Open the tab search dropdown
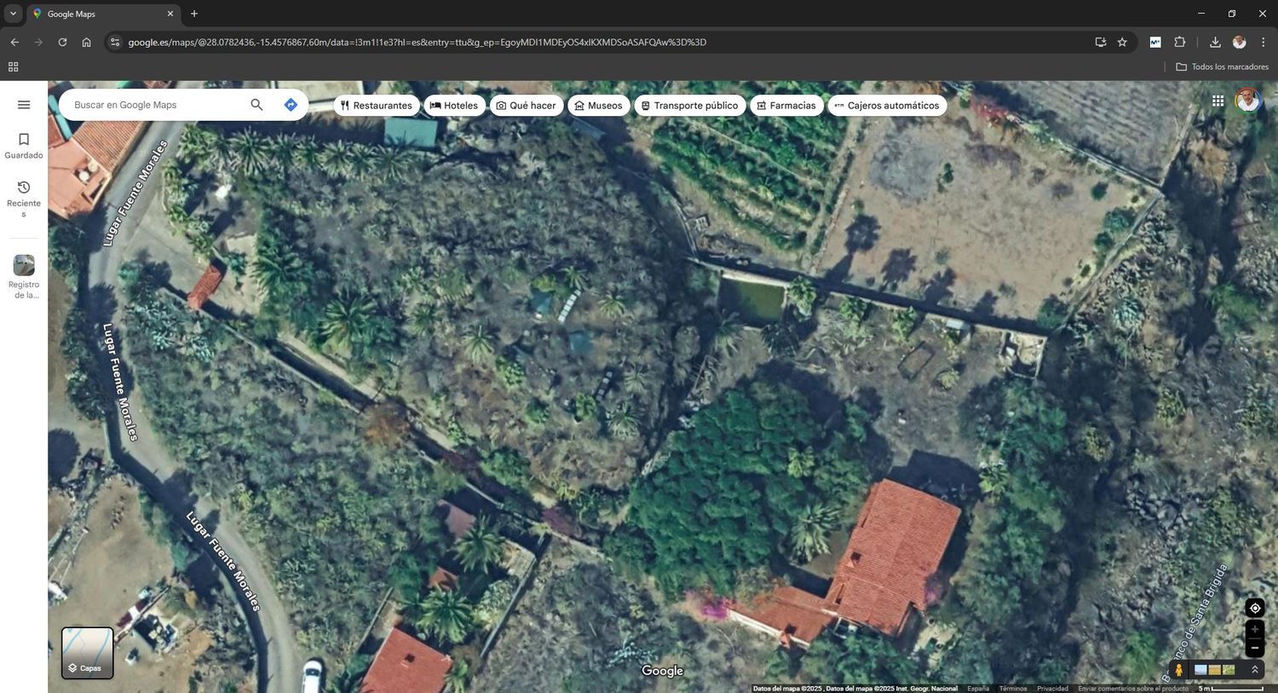1278x693 pixels. 13,14
